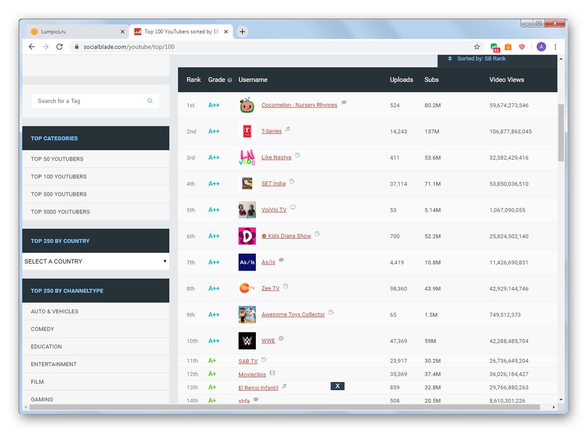Select Education channel type
Screen dimensions: 587x433
point(46,347)
